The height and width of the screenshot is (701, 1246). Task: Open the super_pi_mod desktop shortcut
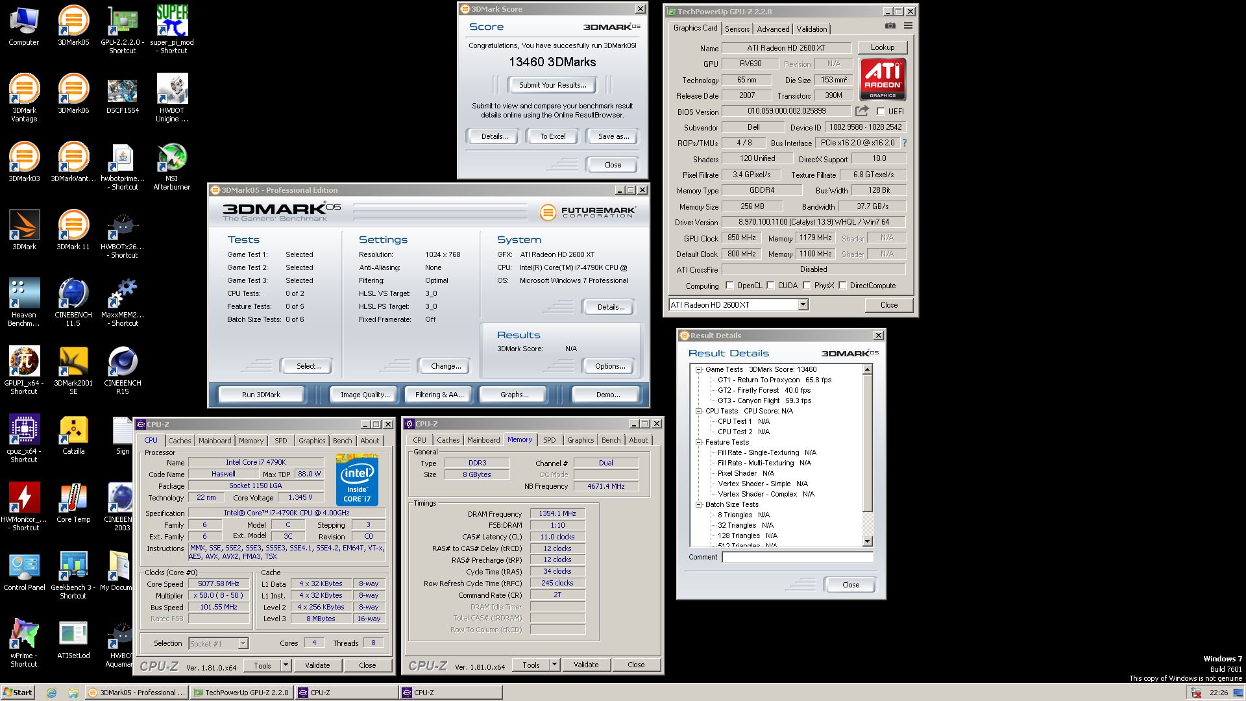pyautogui.click(x=172, y=30)
